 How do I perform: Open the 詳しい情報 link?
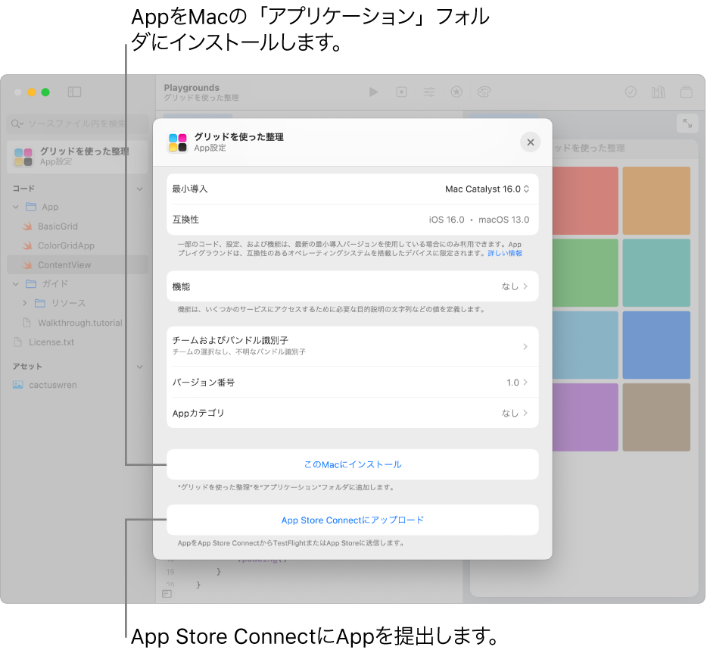coord(505,253)
